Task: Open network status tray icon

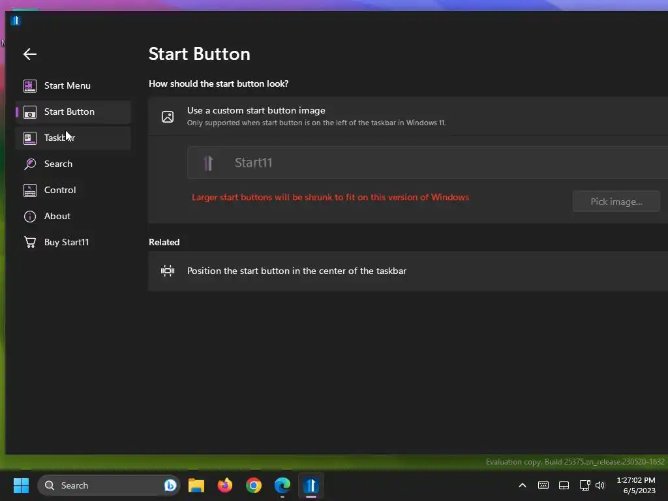Action: pos(584,485)
